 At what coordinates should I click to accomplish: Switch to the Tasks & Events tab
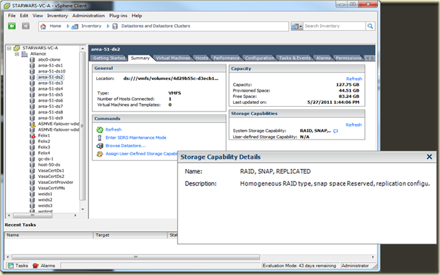(x=294, y=58)
